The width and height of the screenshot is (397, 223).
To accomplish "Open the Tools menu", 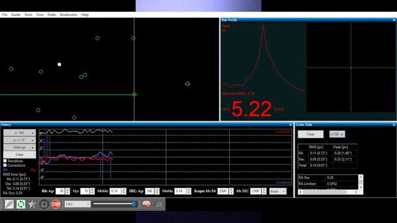I will pyautogui.click(x=28, y=15).
